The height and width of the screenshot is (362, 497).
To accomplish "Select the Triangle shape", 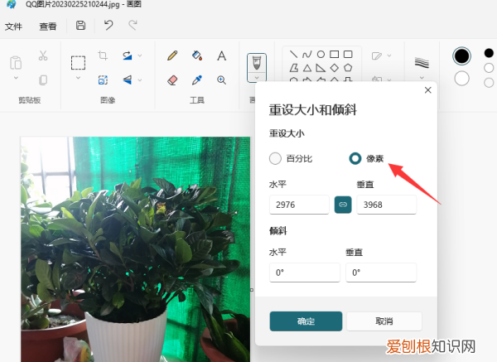I will [306, 68].
